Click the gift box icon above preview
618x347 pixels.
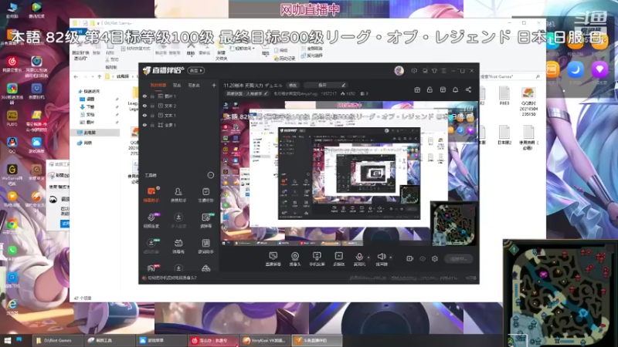417,89
